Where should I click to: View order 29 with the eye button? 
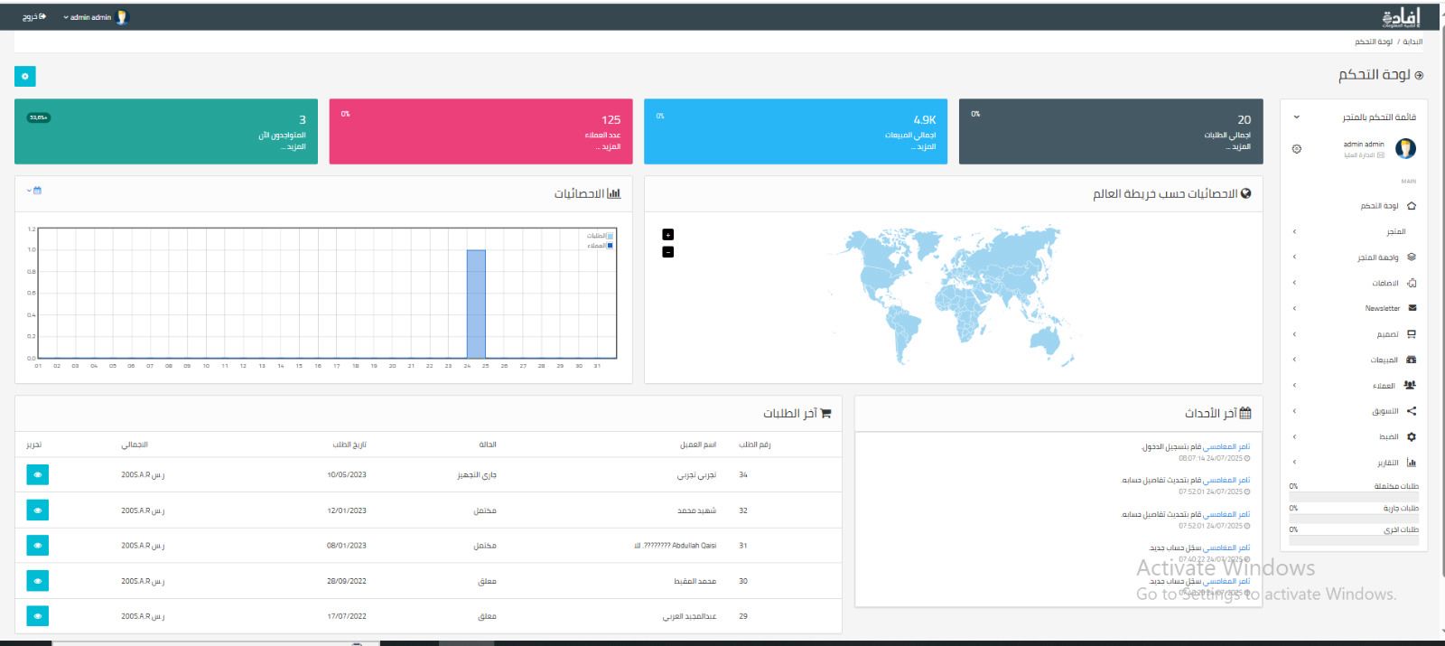pyautogui.click(x=38, y=616)
